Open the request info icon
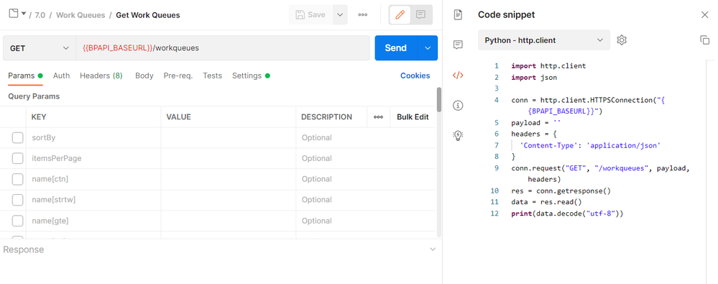 [458, 106]
